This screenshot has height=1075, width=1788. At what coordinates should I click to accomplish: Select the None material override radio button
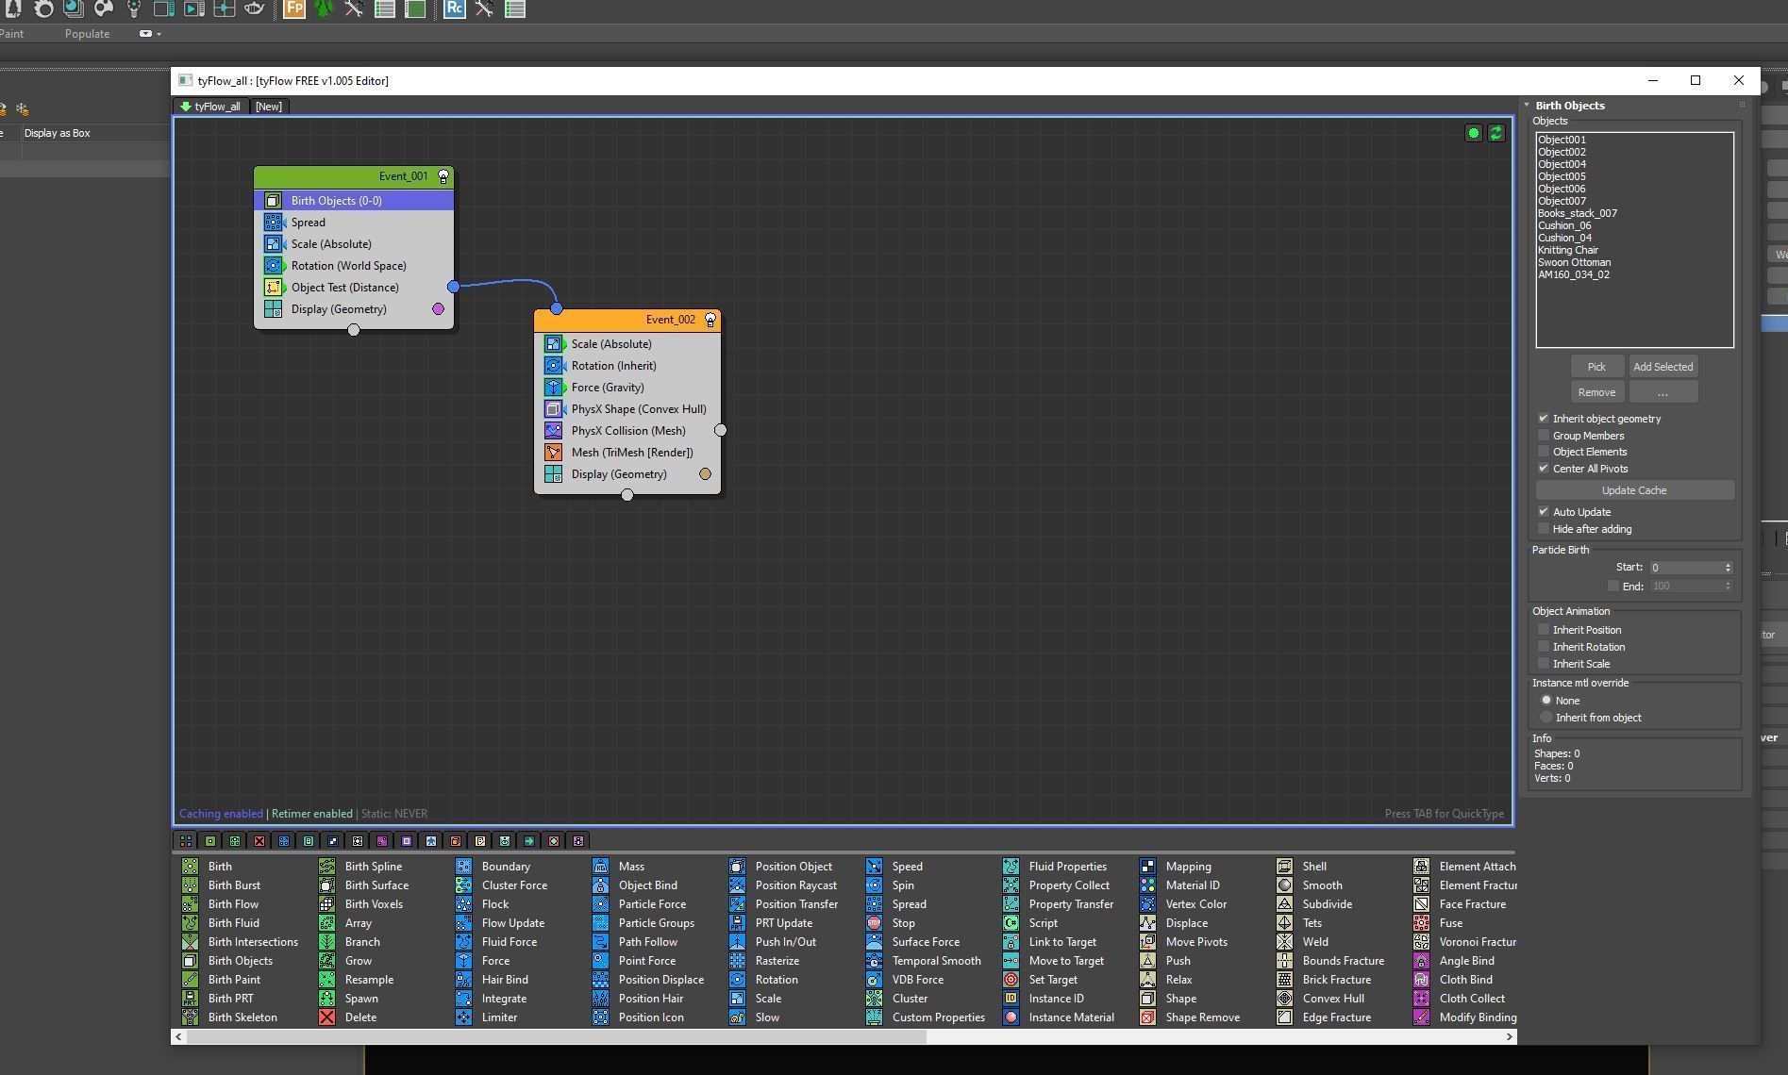(x=1546, y=701)
